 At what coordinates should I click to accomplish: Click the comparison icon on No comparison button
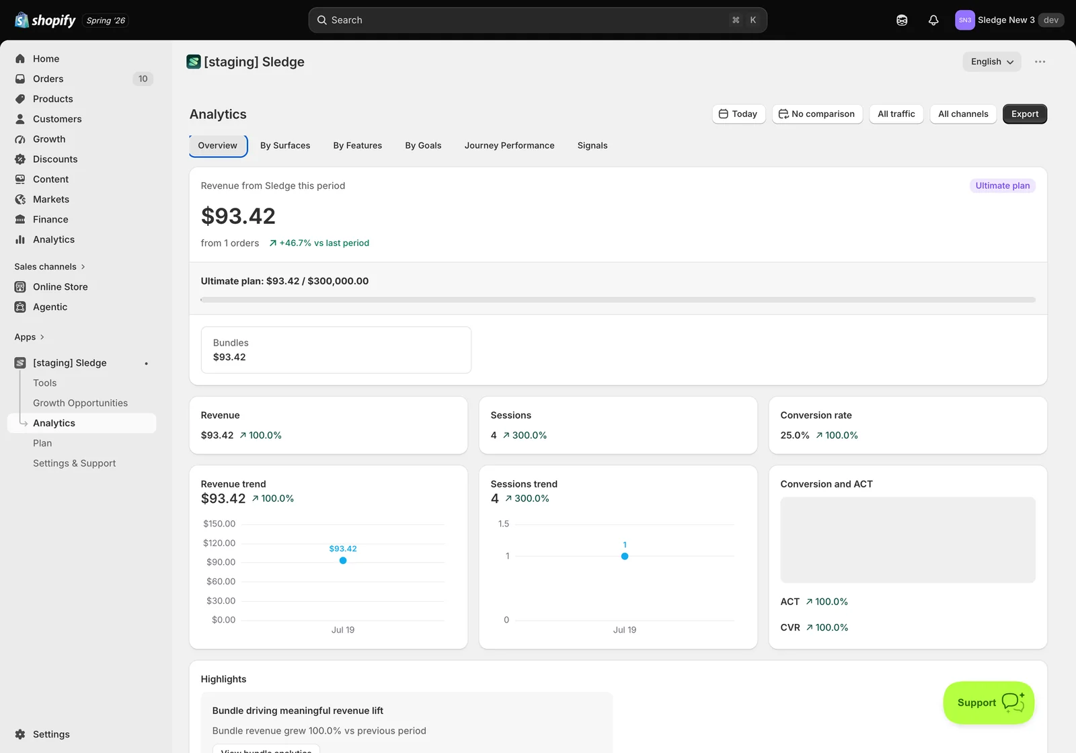coord(783,114)
